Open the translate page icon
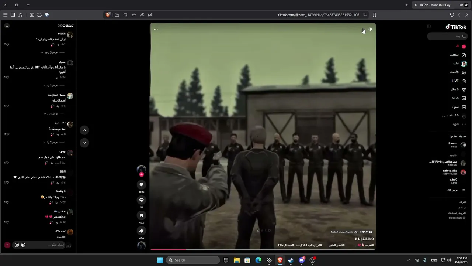The image size is (472, 266). point(142,15)
